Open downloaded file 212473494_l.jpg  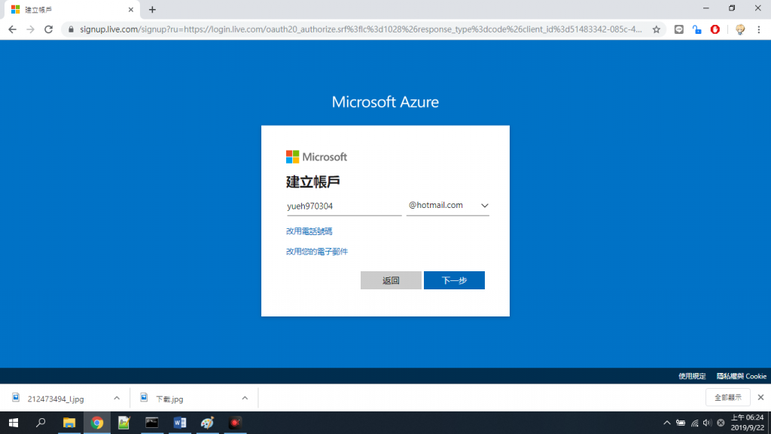[55, 399]
